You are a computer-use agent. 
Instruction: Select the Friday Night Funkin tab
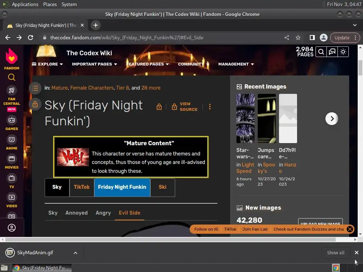click(x=122, y=187)
